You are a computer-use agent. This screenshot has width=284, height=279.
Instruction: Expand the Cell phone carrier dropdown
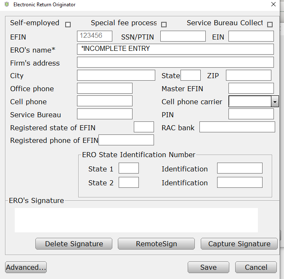pos(275,102)
